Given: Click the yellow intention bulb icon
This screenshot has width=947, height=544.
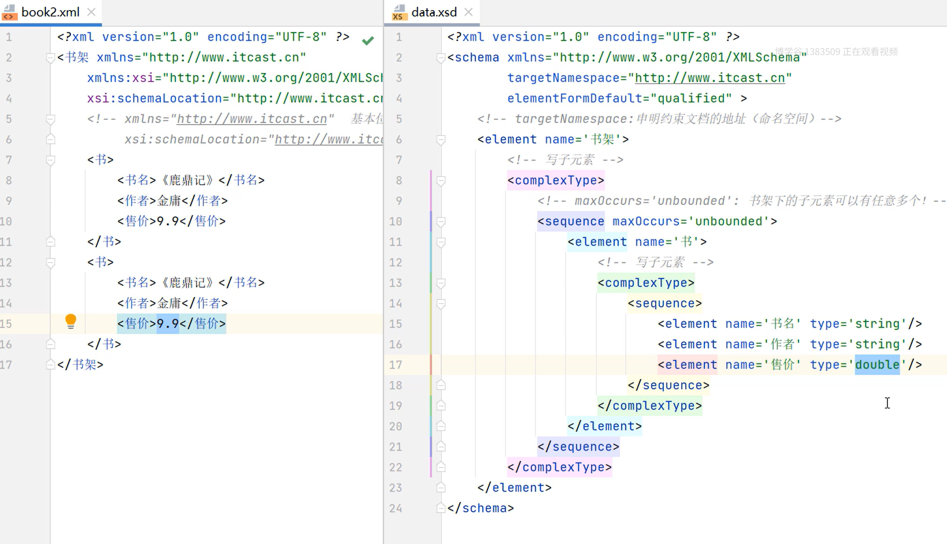Looking at the screenshot, I should [71, 321].
